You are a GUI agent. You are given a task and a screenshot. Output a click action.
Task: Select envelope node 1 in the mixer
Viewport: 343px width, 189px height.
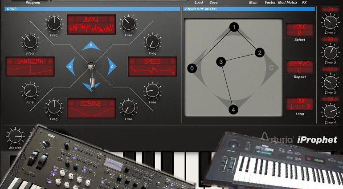(233, 27)
